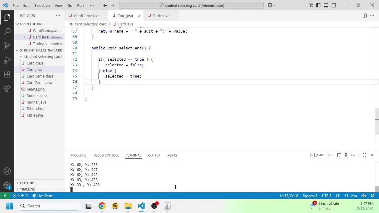
Task: Switch to the Table.java editor tab
Action: (161, 16)
